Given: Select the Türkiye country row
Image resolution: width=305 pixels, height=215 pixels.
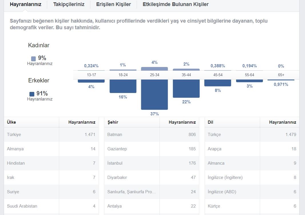Looking at the screenshot, I should 51,134.
